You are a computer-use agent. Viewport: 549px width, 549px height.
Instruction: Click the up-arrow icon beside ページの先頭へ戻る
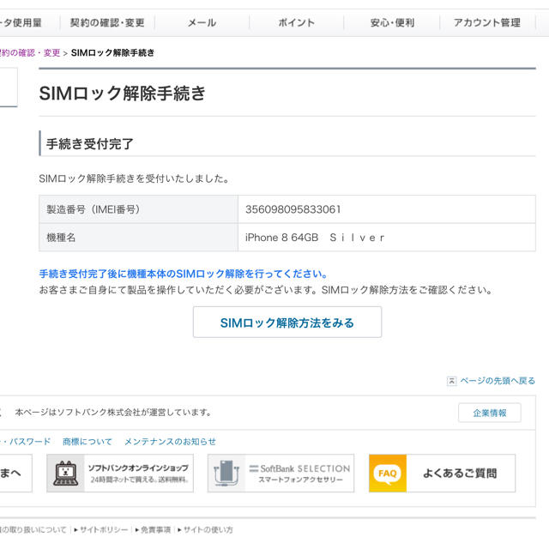point(452,381)
